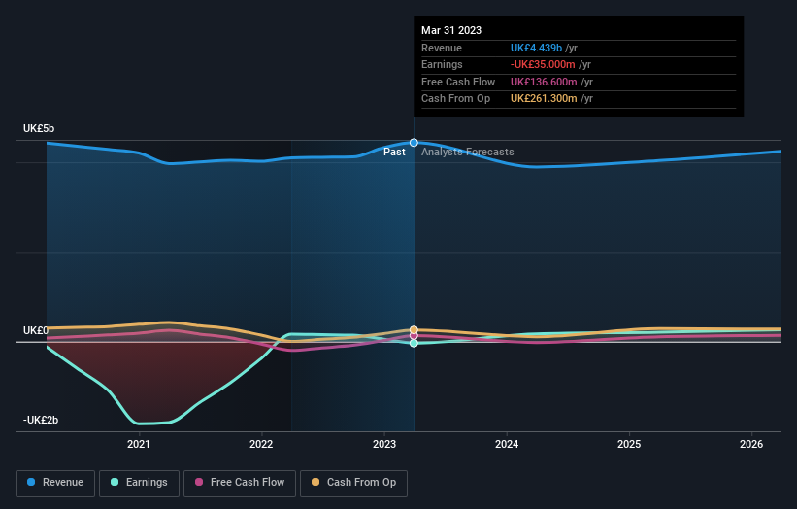
Task: Toggle the Revenue legend button
Action: 55,483
